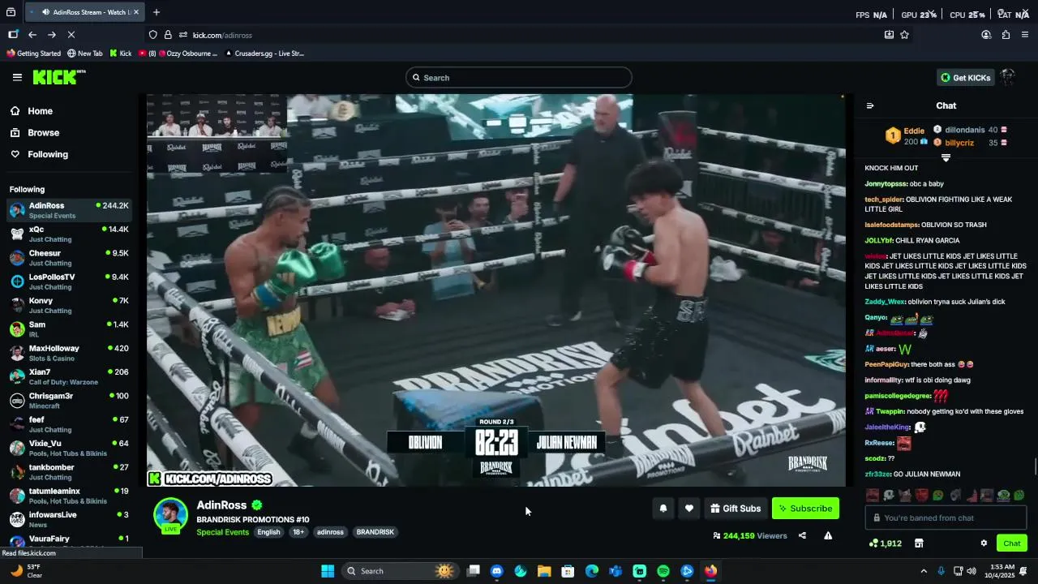The width and height of the screenshot is (1038, 584).
Task: Select the BRANDRISK tag
Action: tap(375, 532)
